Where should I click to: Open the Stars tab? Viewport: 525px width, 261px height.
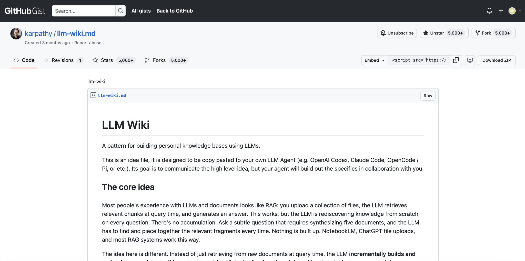[x=114, y=60]
